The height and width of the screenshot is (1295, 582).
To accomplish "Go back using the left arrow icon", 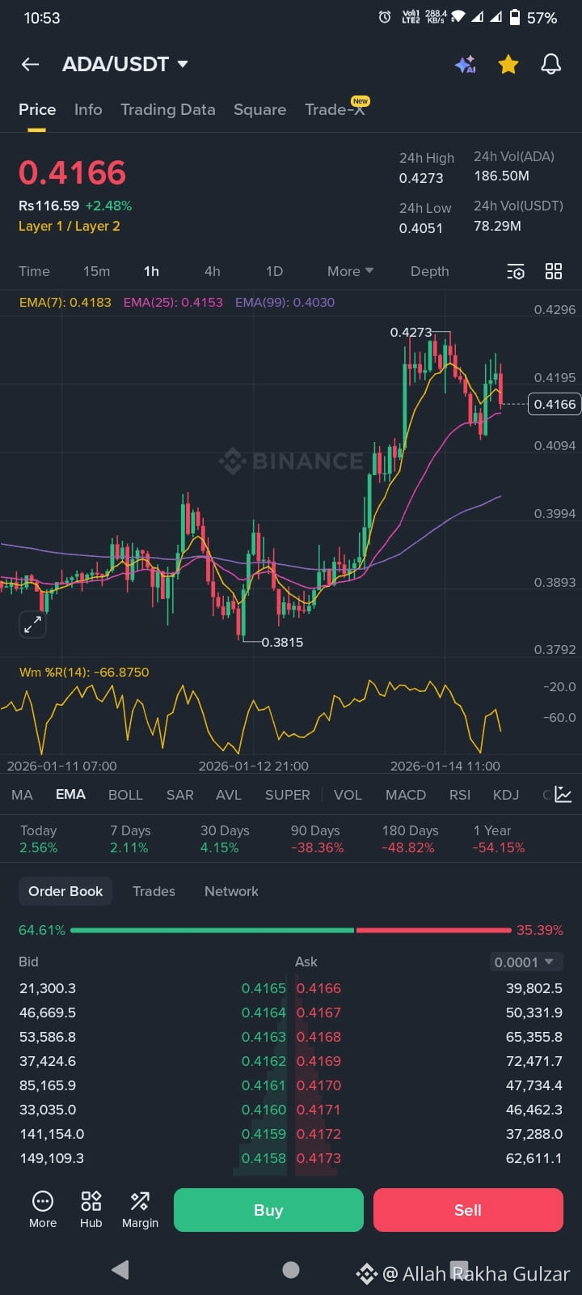I will click(x=30, y=64).
